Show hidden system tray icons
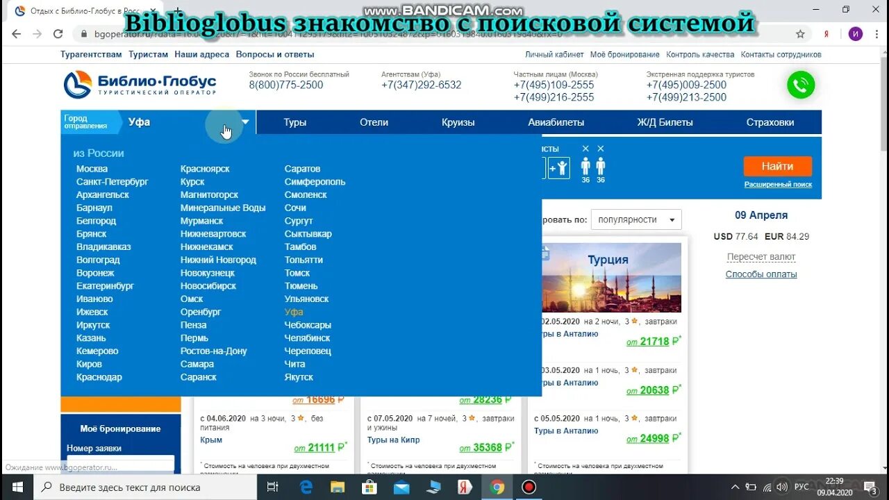 tap(736, 487)
